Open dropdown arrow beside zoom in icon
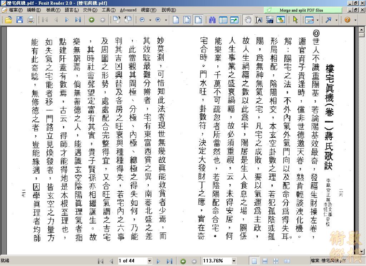 pos(166,20)
